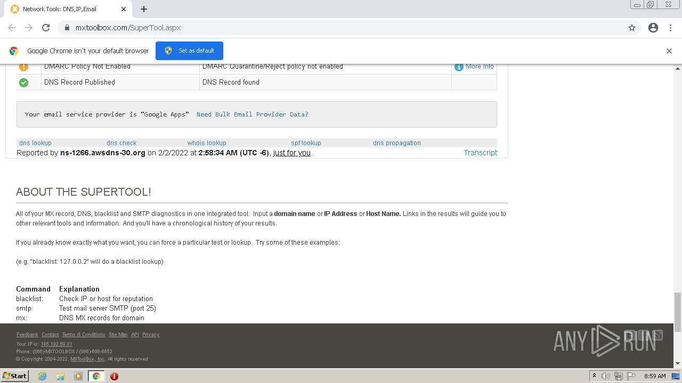Reload the mxtoolbox page

pos(46,28)
